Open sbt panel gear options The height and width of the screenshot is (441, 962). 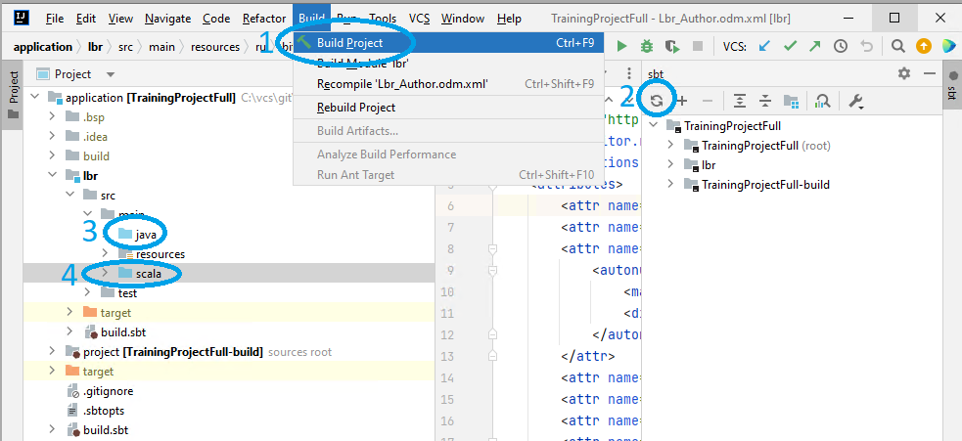(904, 74)
